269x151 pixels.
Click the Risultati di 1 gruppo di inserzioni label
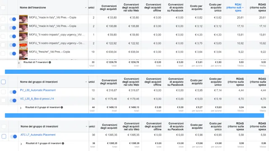[x=43, y=143]
